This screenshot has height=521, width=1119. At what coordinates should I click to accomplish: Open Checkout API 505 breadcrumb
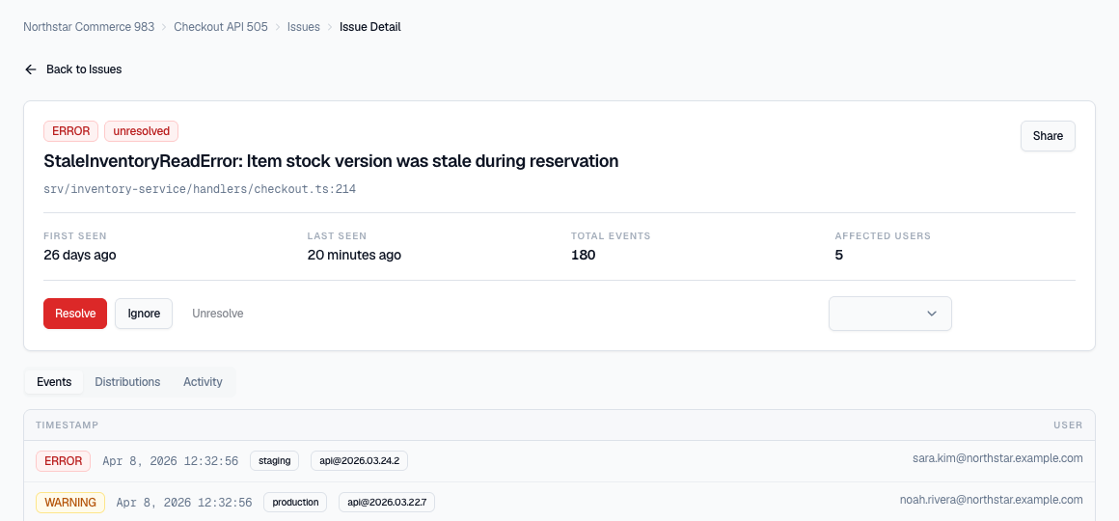pos(221,27)
